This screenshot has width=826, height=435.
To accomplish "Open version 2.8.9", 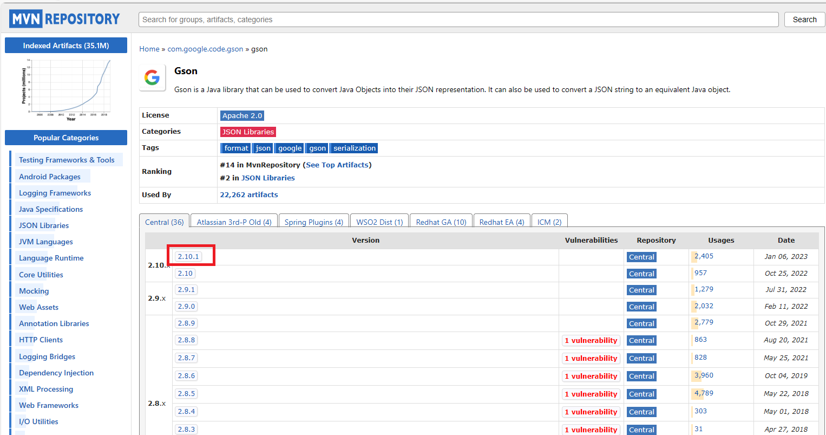I will coord(186,323).
